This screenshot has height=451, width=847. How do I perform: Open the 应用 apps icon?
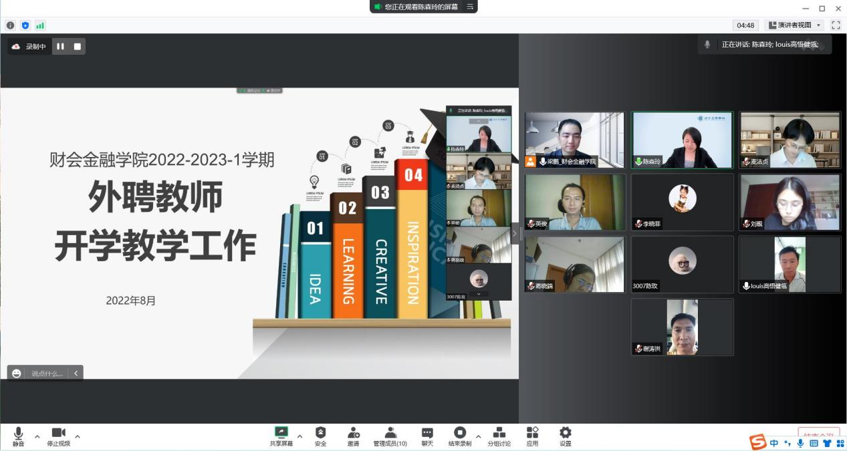pos(532,436)
